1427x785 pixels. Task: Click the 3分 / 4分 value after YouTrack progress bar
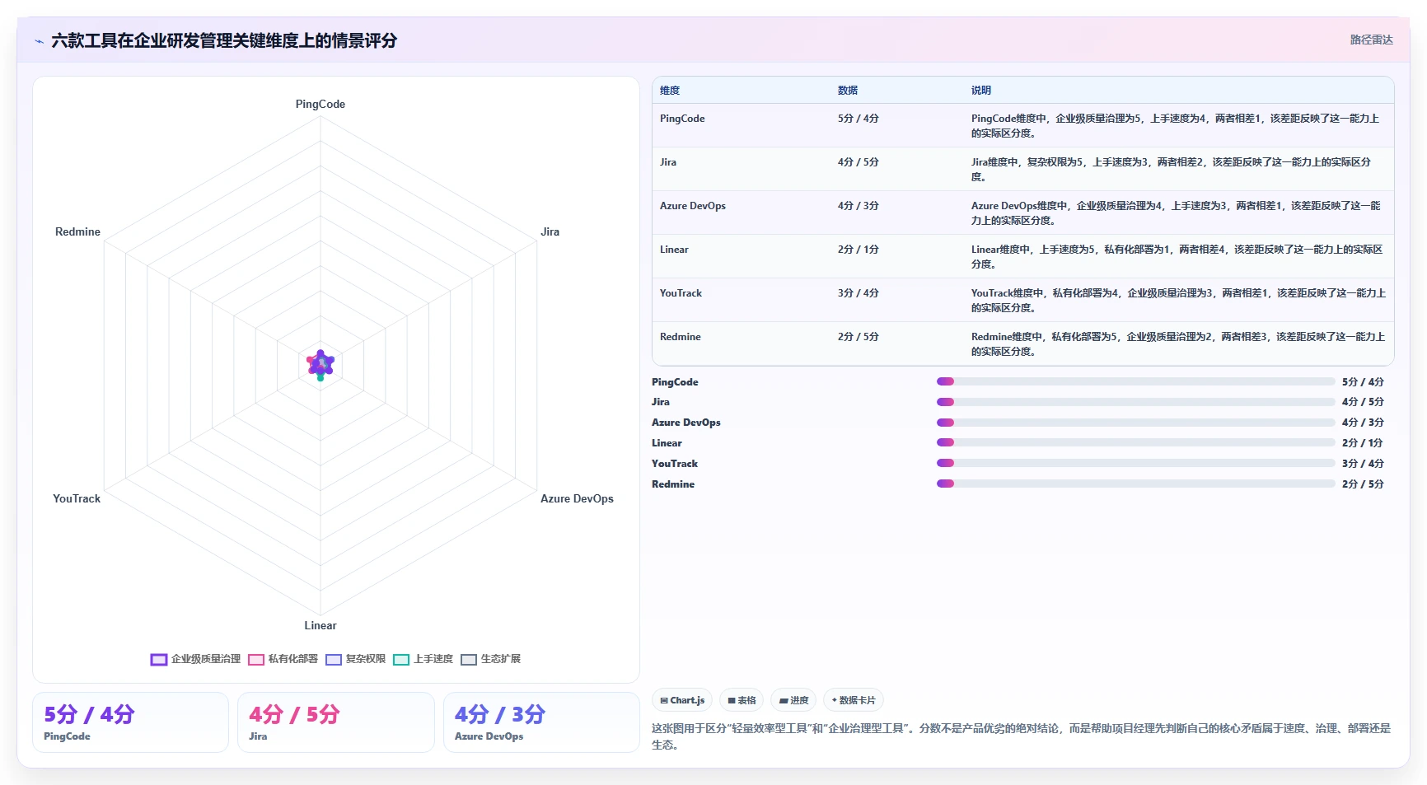(1363, 464)
